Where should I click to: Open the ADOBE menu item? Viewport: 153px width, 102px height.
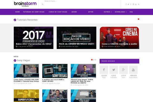74,12
